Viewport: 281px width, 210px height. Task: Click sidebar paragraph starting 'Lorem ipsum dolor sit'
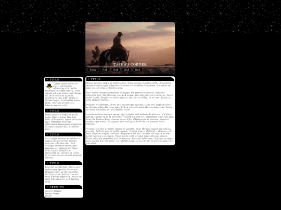click(63, 94)
